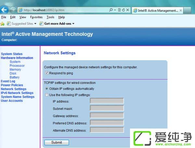Click the Alternate DNS address field

107,130
